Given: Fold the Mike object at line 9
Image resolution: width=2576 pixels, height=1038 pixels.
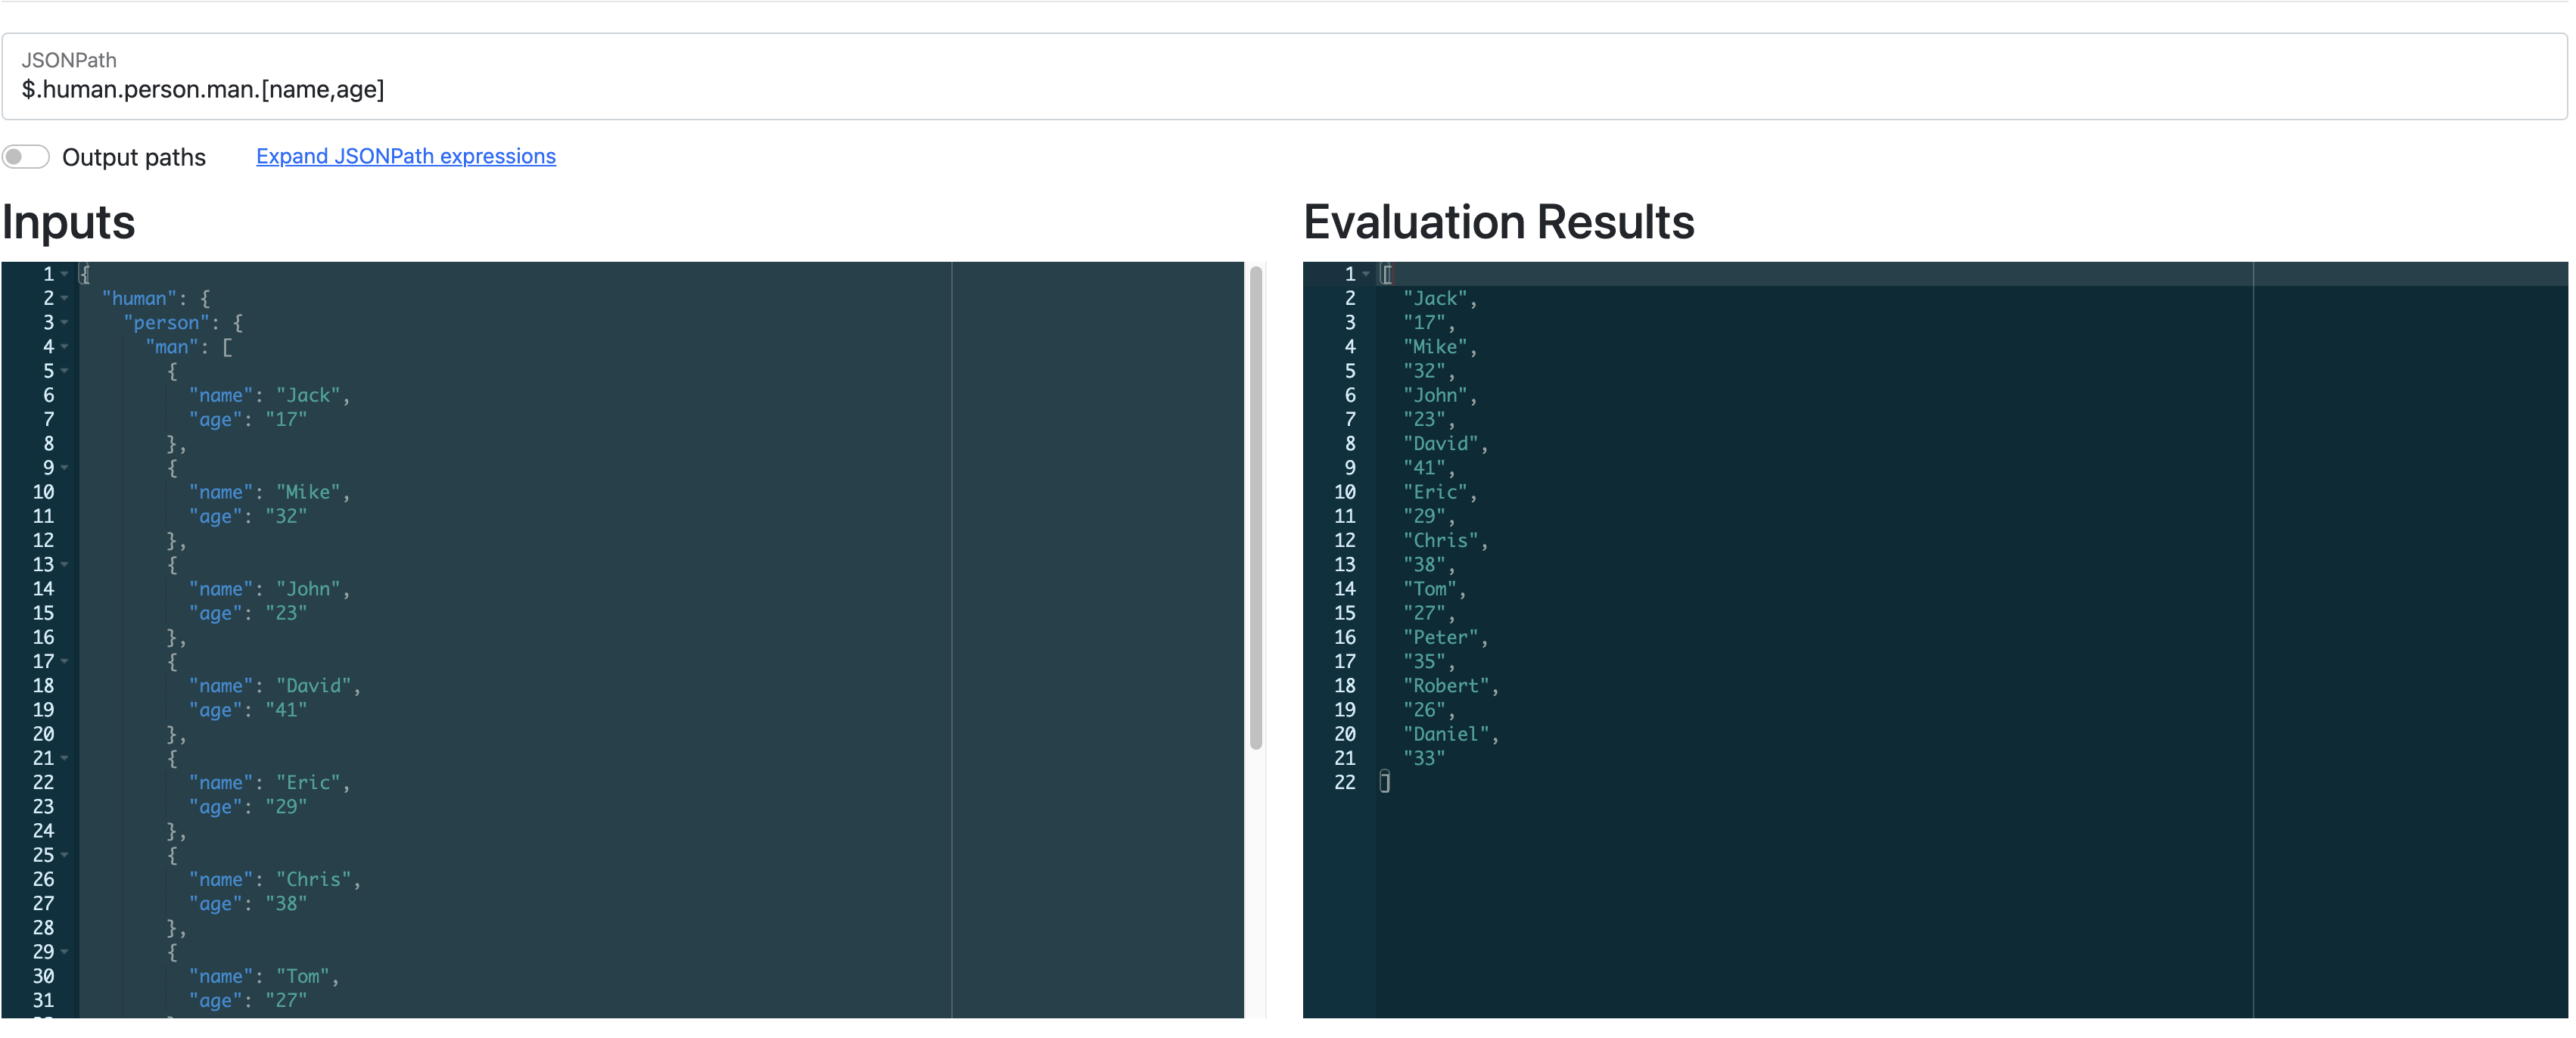Looking at the screenshot, I should (x=65, y=468).
